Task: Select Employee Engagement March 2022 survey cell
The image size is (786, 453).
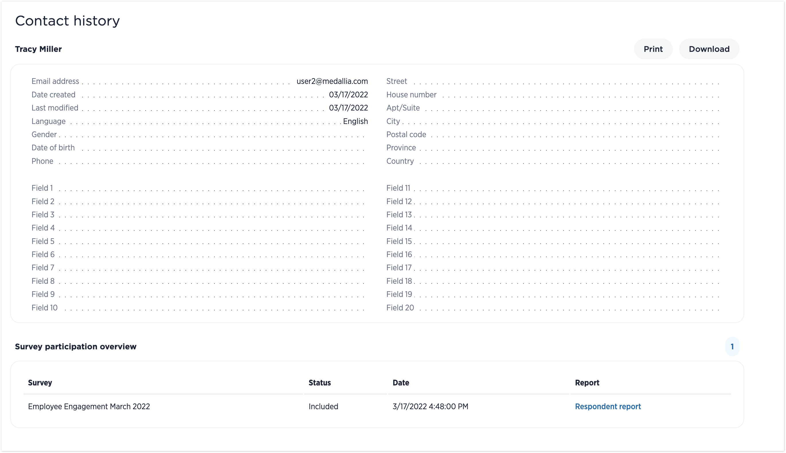Action: pos(89,406)
